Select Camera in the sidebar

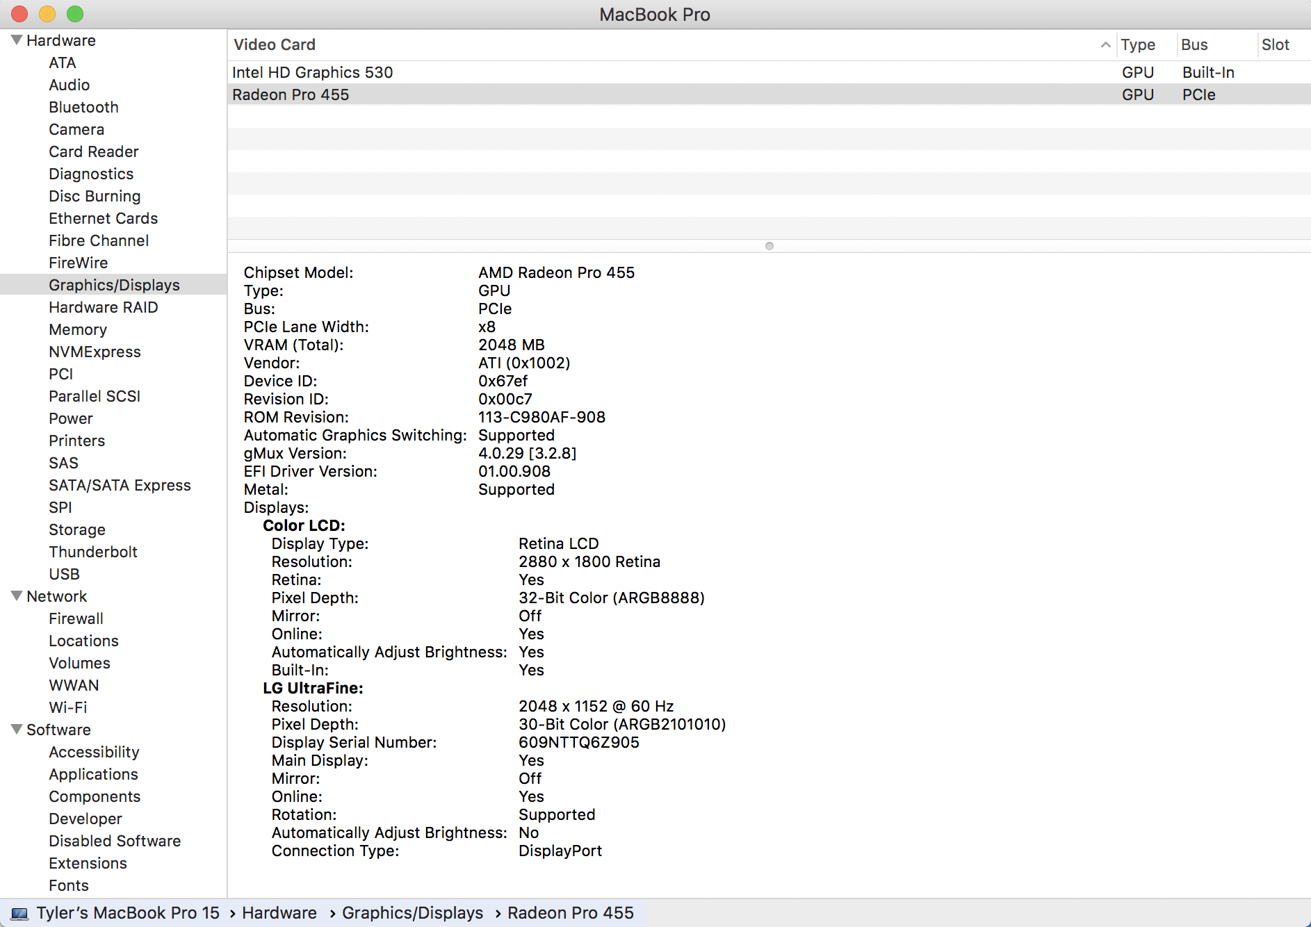point(76,129)
